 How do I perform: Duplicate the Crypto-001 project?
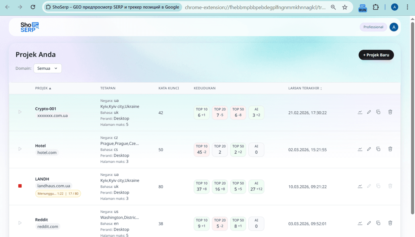pyautogui.click(x=378, y=112)
